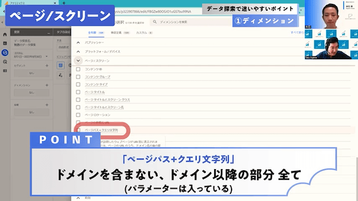Check the ページパス + クエリ文字列 dimension
358x201 pixels.
(x=78, y=130)
